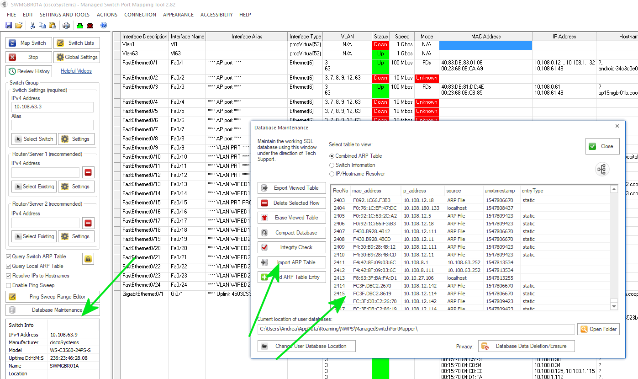Open the Helpful Videos link
Viewport: 638px width, 379px height.
coord(76,71)
